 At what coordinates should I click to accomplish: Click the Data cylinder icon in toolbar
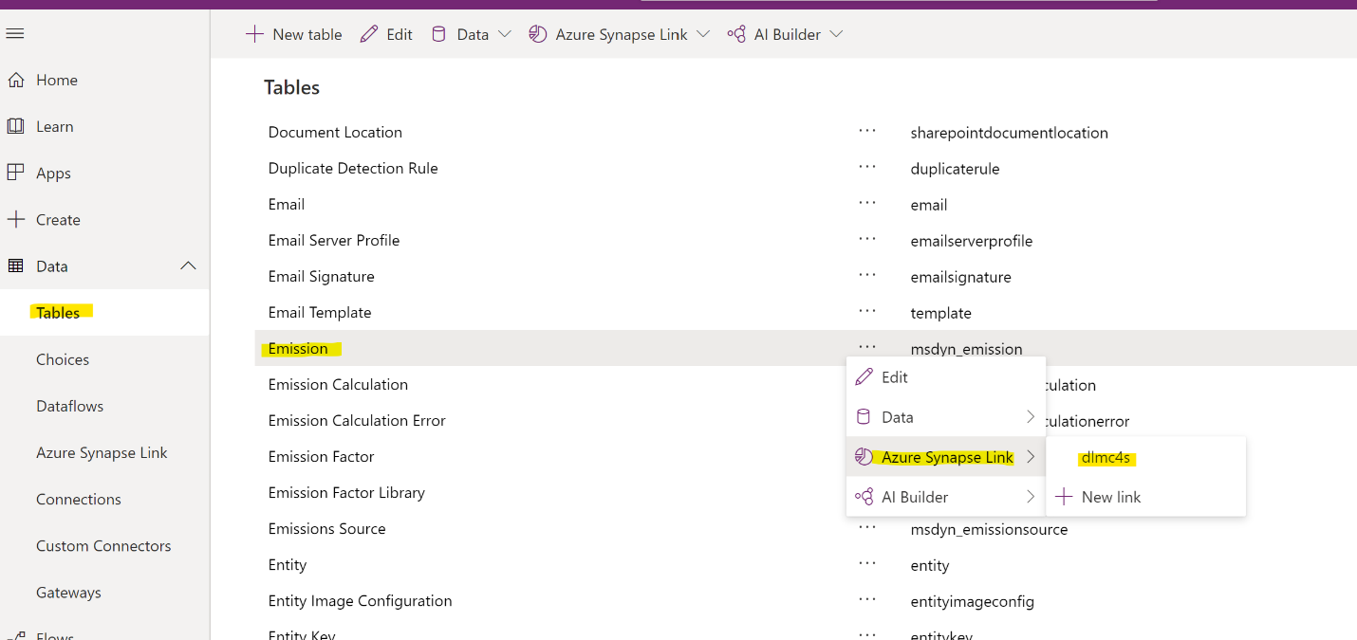[x=438, y=34]
